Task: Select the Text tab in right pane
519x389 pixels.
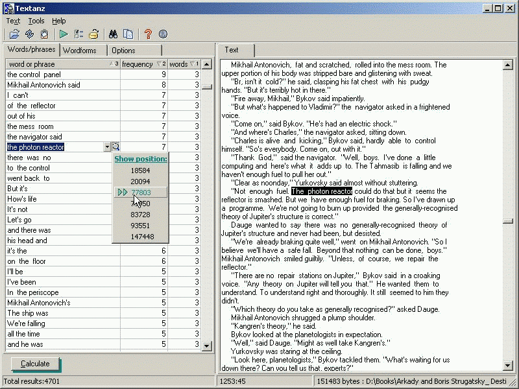Action: click(x=236, y=50)
